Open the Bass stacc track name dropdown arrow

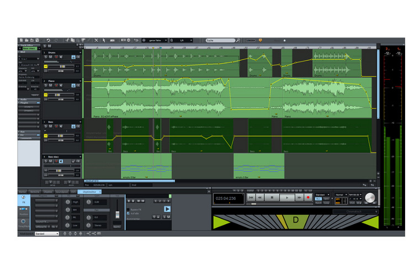click(x=80, y=157)
